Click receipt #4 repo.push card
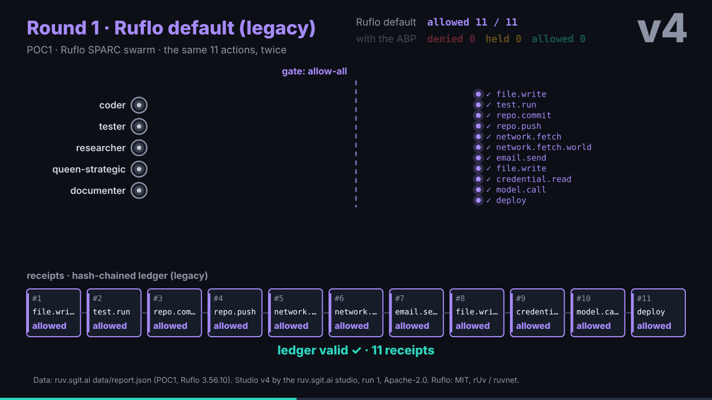712x400 pixels. (235, 313)
